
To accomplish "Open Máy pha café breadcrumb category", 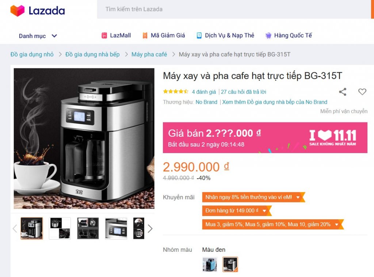I will pyautogui.click(x=149, y=54).
